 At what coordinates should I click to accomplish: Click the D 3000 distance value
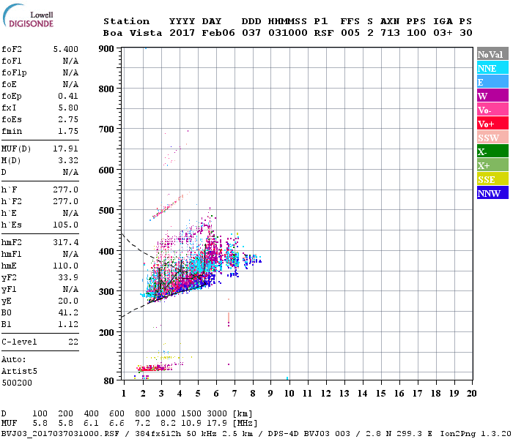[x=217, y=414]
